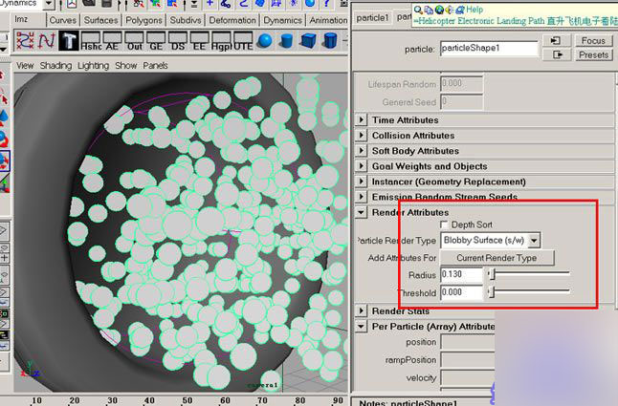This screenshot has height=406, width=618.
Task: Click the copy pages icon in tooltip bar
Action: tap(429, 10)
